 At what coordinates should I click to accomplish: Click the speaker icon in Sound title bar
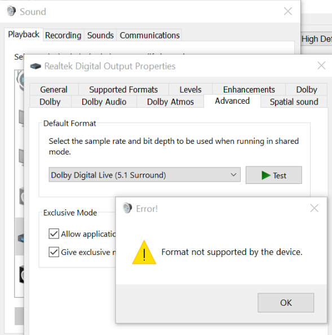pyautogui.click(x=11, y=11)
